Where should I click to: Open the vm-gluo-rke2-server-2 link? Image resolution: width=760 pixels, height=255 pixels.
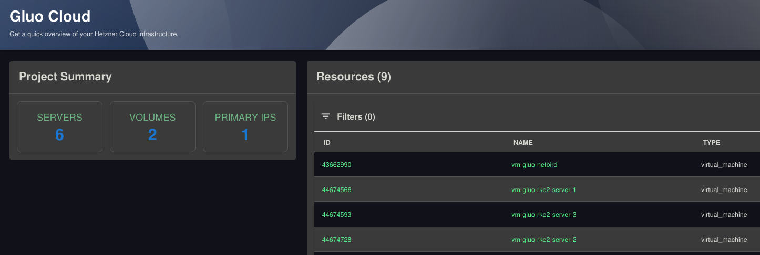pos(543,240)
